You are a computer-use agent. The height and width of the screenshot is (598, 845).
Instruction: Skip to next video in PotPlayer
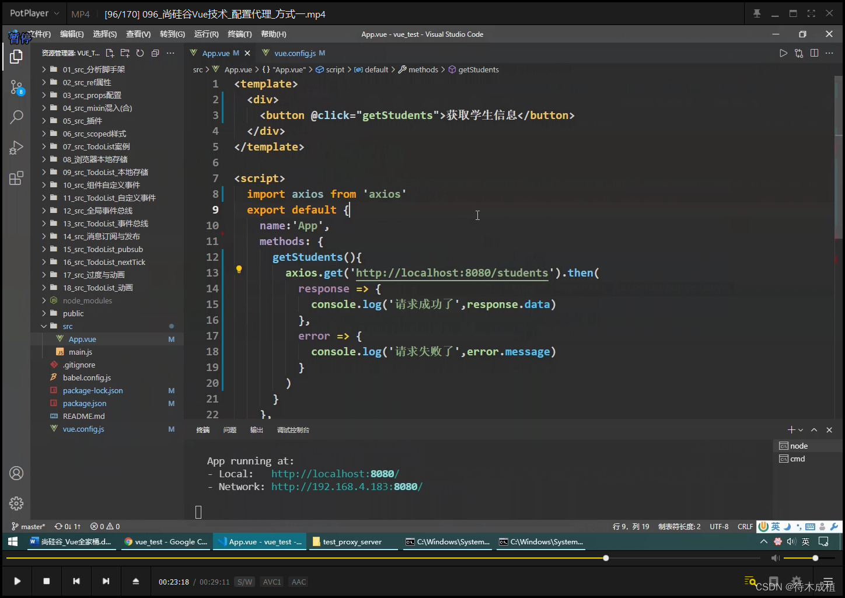(106, 581)
